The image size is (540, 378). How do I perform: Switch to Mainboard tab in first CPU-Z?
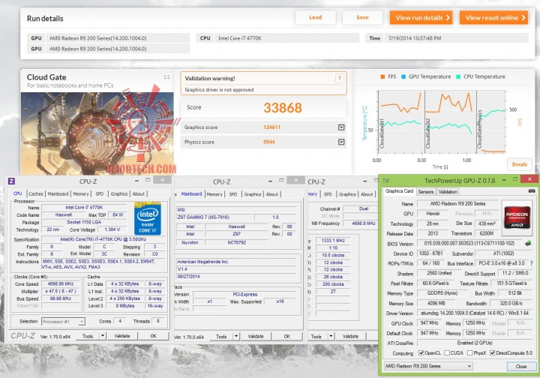58,193
